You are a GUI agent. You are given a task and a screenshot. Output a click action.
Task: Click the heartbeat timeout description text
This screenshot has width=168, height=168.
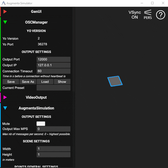34,76
